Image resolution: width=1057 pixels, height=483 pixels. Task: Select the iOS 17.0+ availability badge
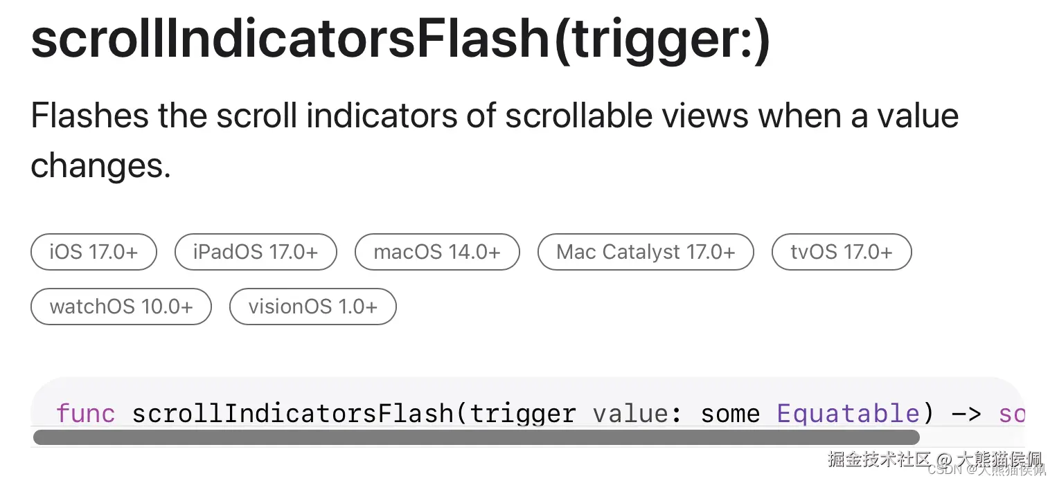pos(94,252)
